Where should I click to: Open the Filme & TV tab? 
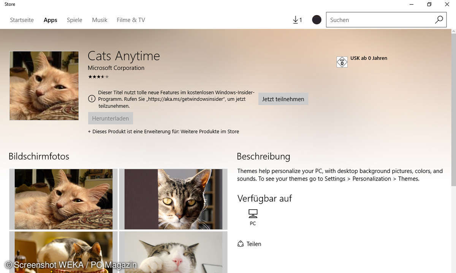131,20
